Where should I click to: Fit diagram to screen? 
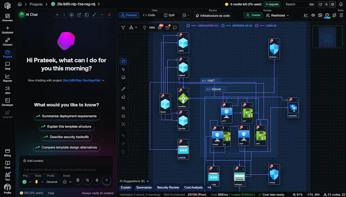point(123,125)
